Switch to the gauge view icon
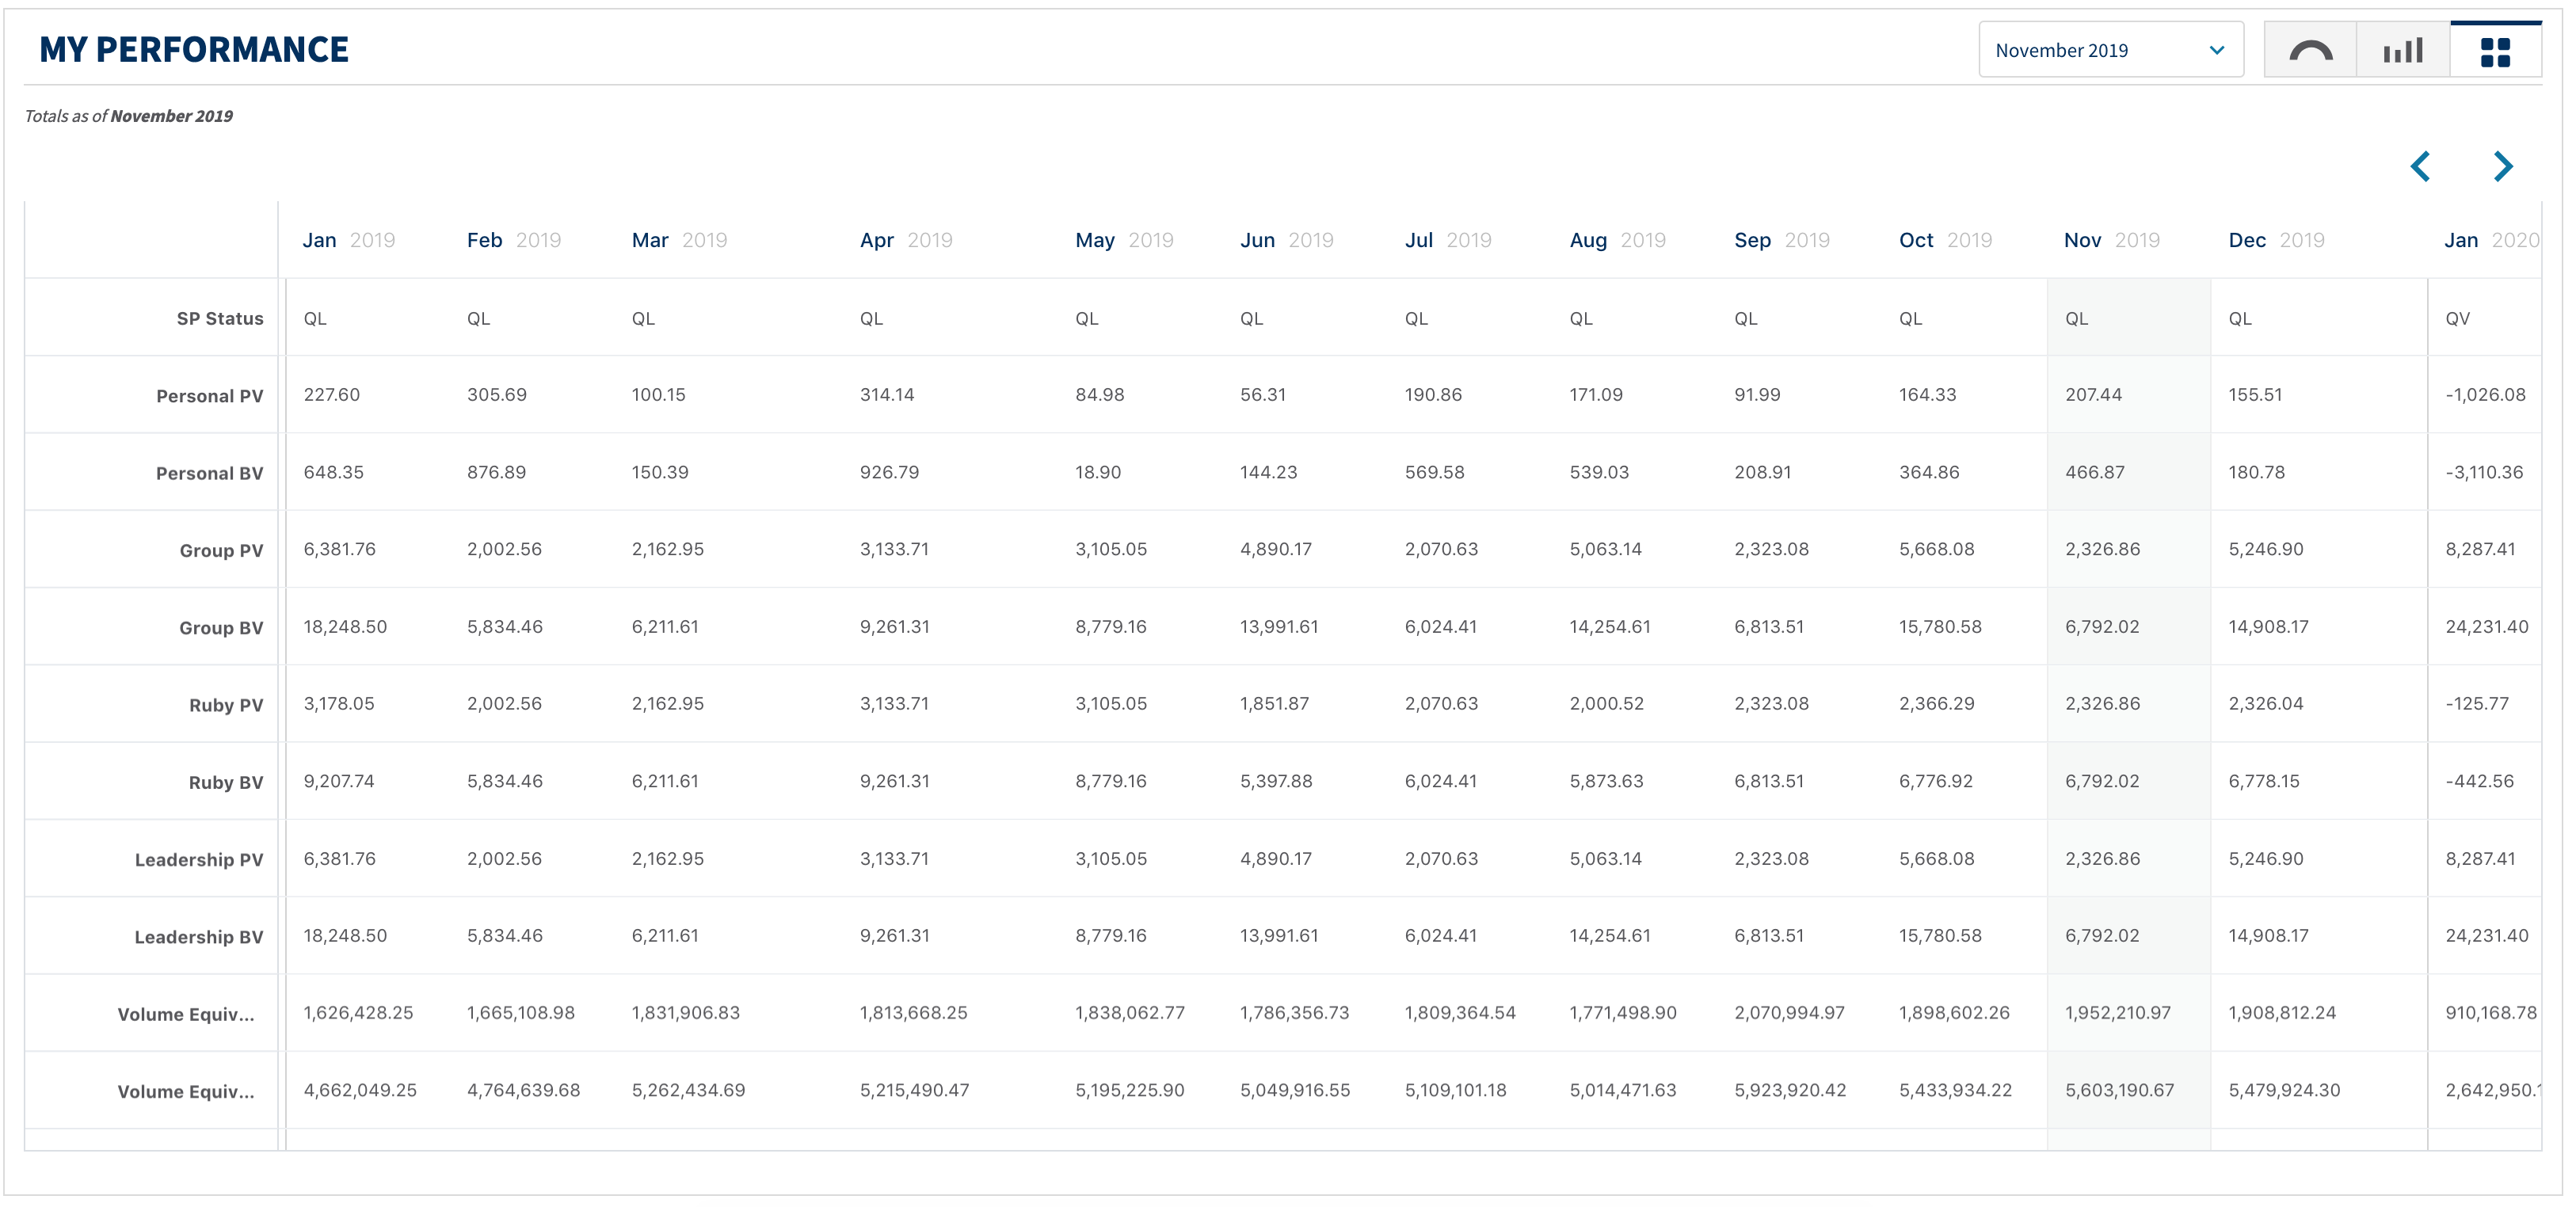 click(x=2310, y=51)
